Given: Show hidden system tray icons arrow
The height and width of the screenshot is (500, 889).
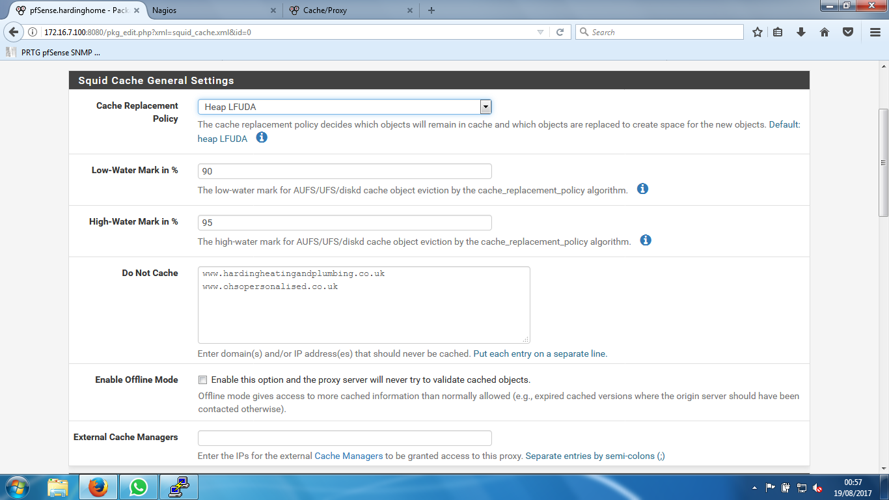Looking at the screenshot, I should point(754,488).
